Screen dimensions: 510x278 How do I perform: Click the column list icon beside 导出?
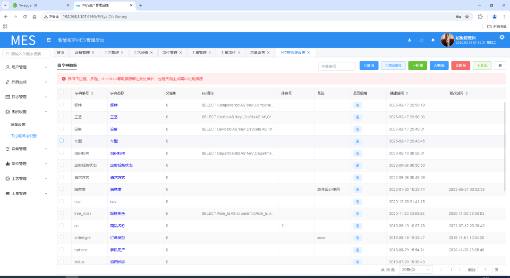tap(500, 65)
